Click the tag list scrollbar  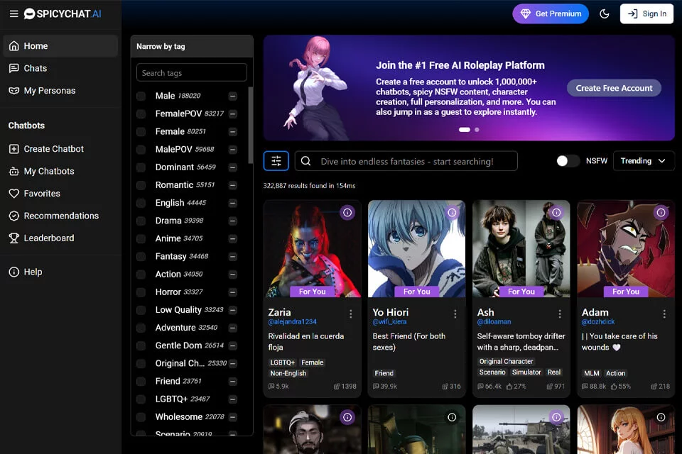coord(250,126)
